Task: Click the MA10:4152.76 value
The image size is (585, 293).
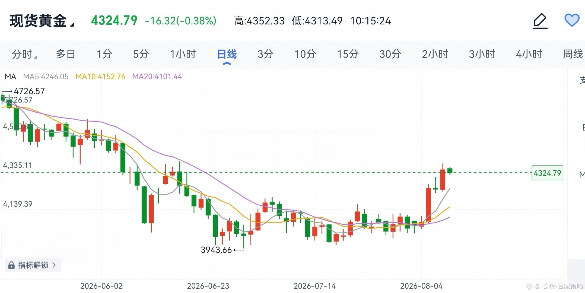Action: (100, 77)
